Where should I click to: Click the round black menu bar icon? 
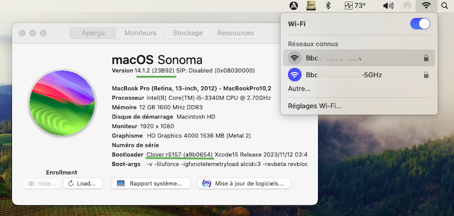click(x=294, y=5)
